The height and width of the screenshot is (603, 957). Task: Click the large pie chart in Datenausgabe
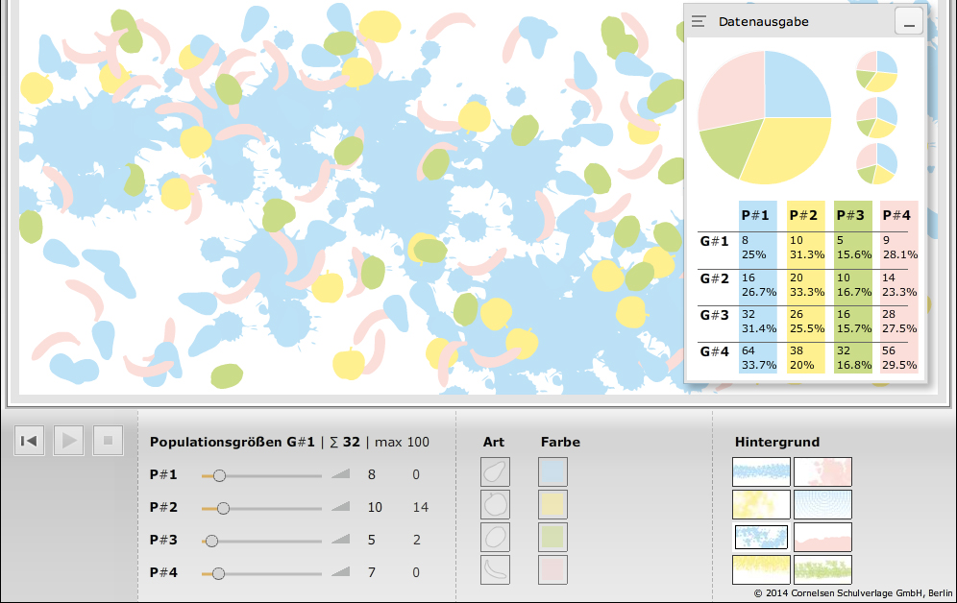[x=764, y=117]
